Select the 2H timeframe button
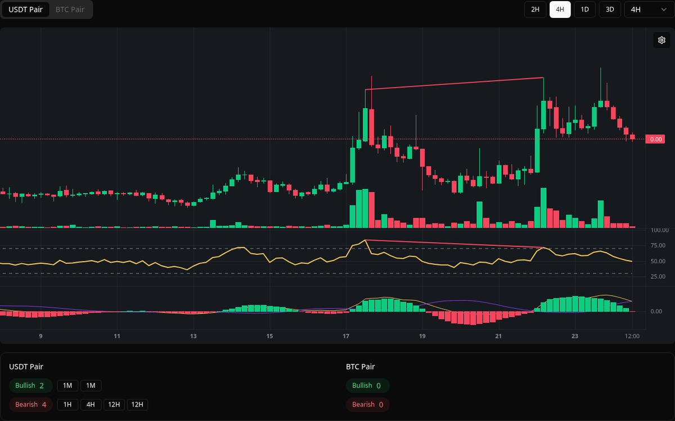The image size is (675, 421). 535,10
